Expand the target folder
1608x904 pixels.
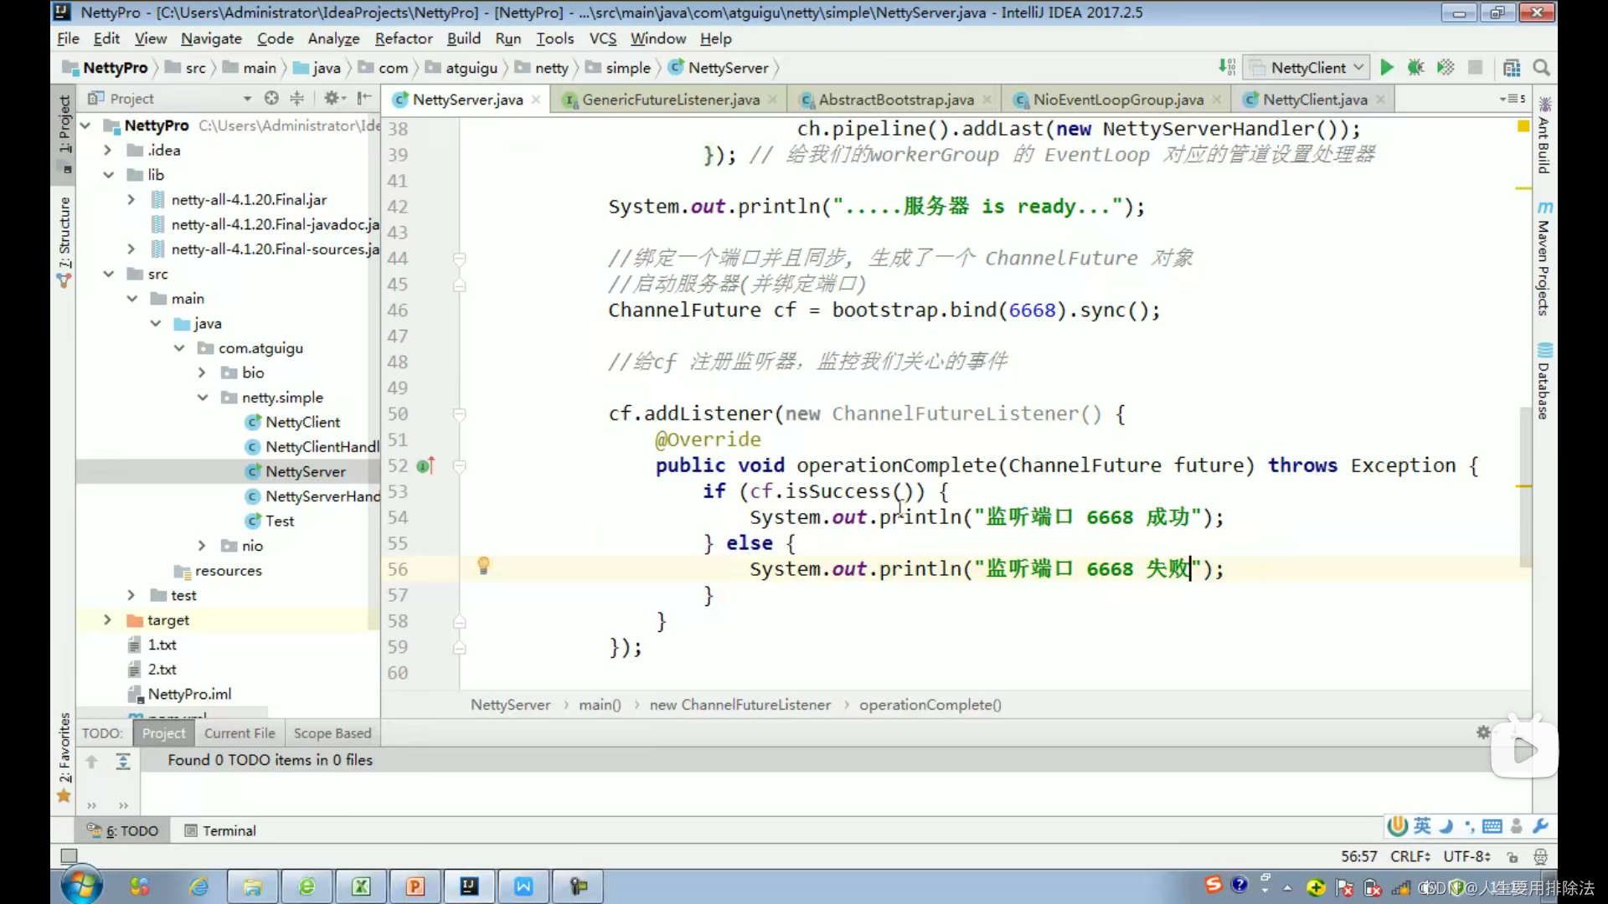(x=107, y=620)
